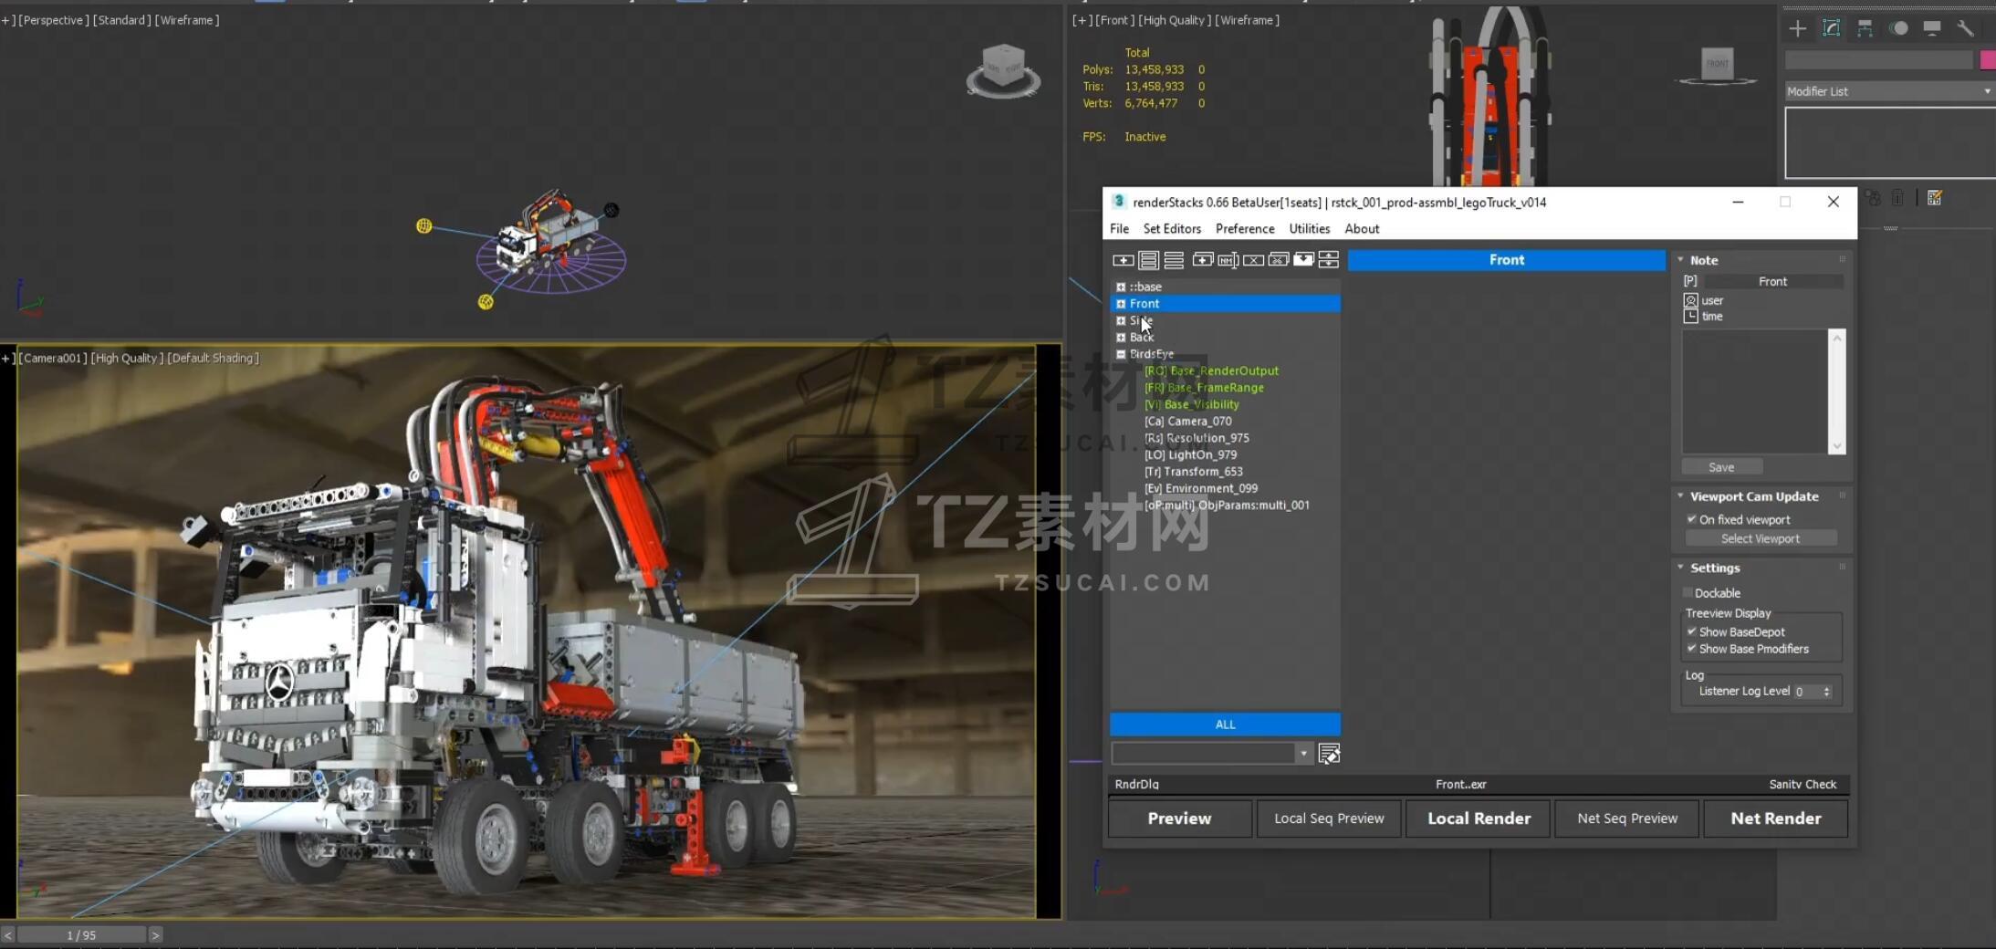Image resolution: width=1996 pixels, height=949 pixels.
Task: Click the Select Viewport button
Action: (x=1760, y=538)
